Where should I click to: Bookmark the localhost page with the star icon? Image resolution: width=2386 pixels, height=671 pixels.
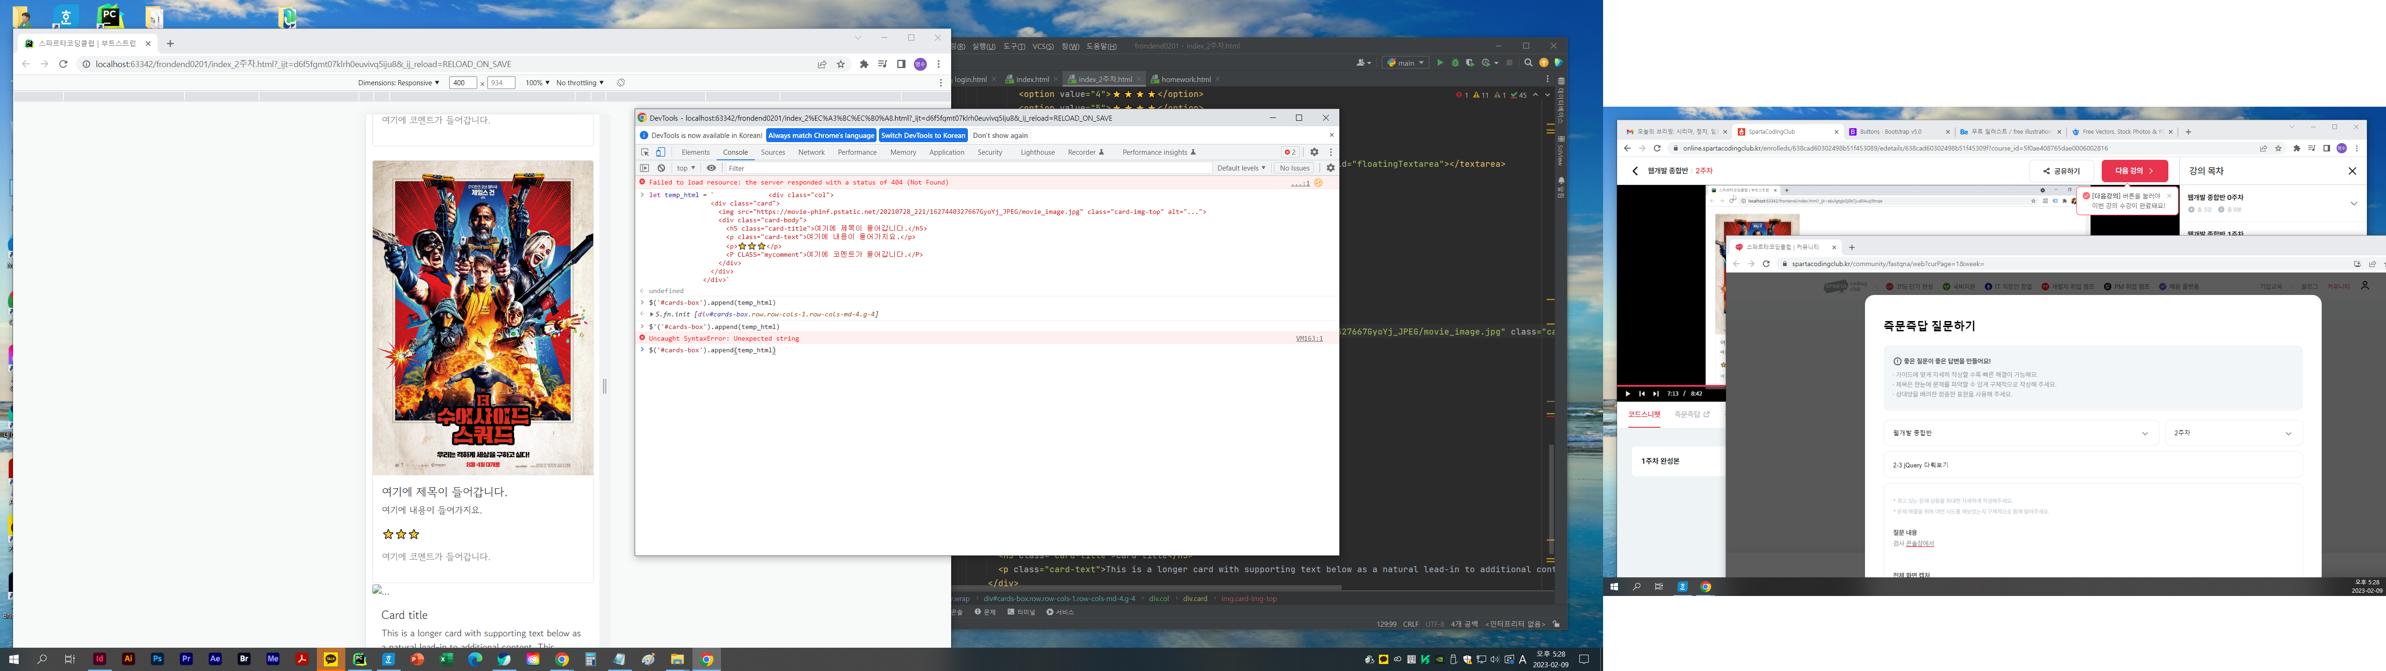click(841, 64)
